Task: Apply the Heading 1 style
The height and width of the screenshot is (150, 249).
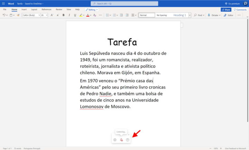Action: coord(179,15)
